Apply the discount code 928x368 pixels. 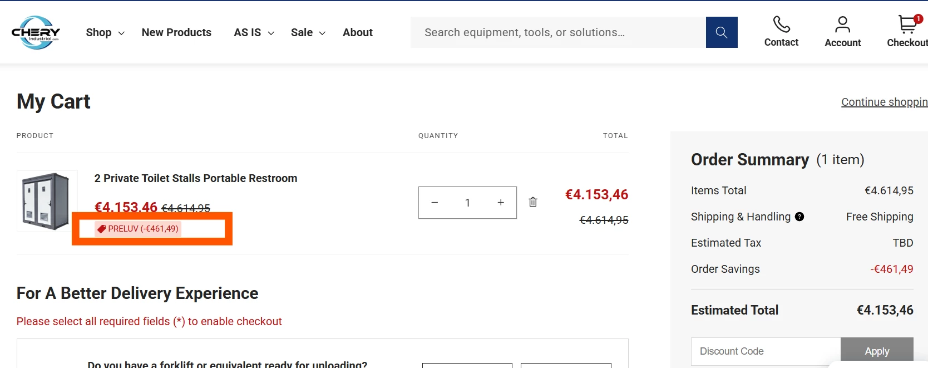pos(877,351)
